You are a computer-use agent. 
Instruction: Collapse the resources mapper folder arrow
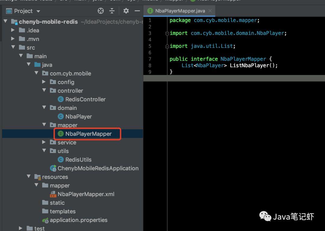36,185
